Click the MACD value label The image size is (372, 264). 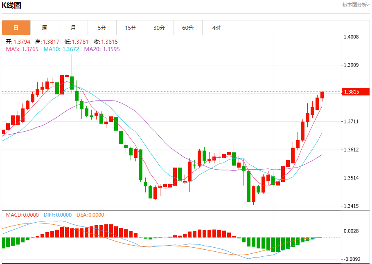[22, 215]
